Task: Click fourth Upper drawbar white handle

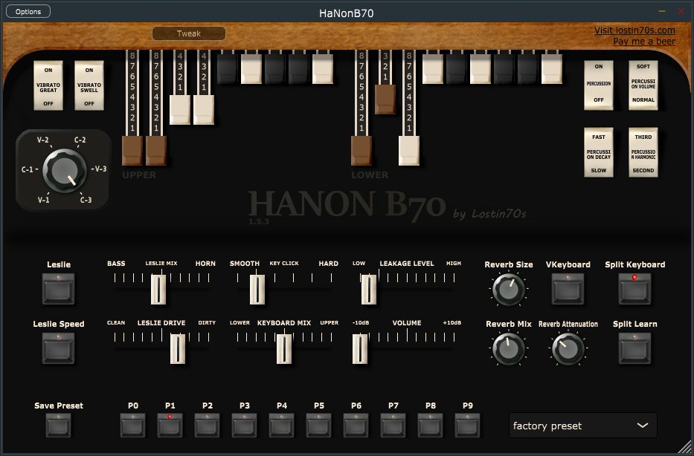Action: point(204,110)
